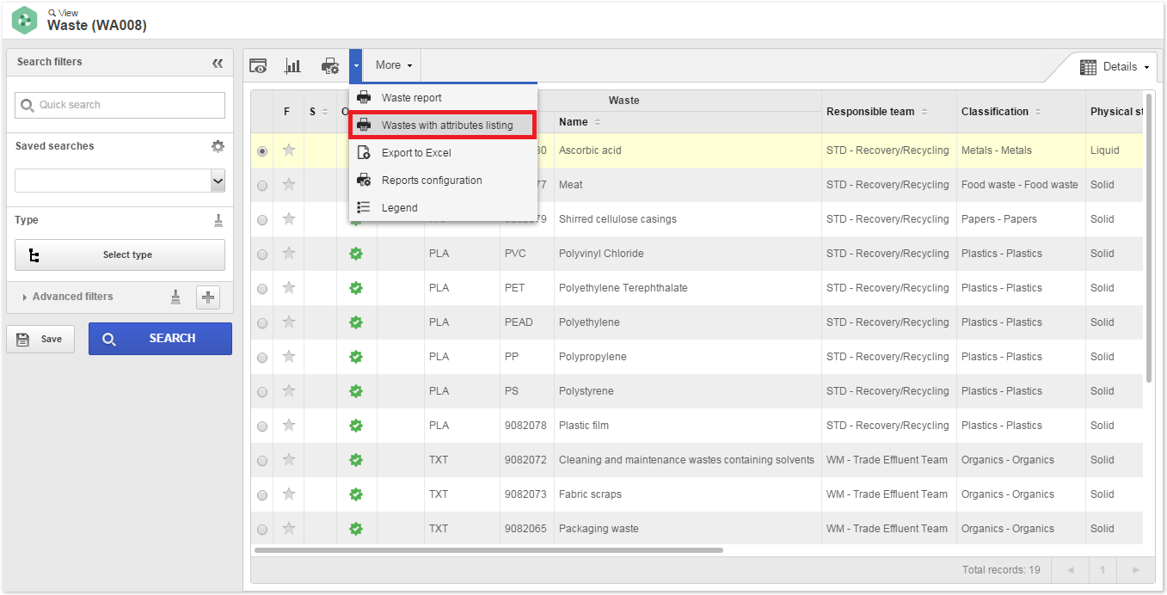Open saved searches gear settings
The image size is (1167, 595).
pos(218,146)
